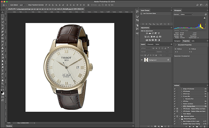
Task: Refresh the Histogram panel
Action: point(206,15)
